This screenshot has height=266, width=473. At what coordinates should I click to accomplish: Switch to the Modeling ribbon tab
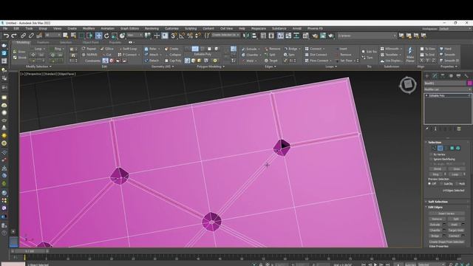tap(23, 43)
